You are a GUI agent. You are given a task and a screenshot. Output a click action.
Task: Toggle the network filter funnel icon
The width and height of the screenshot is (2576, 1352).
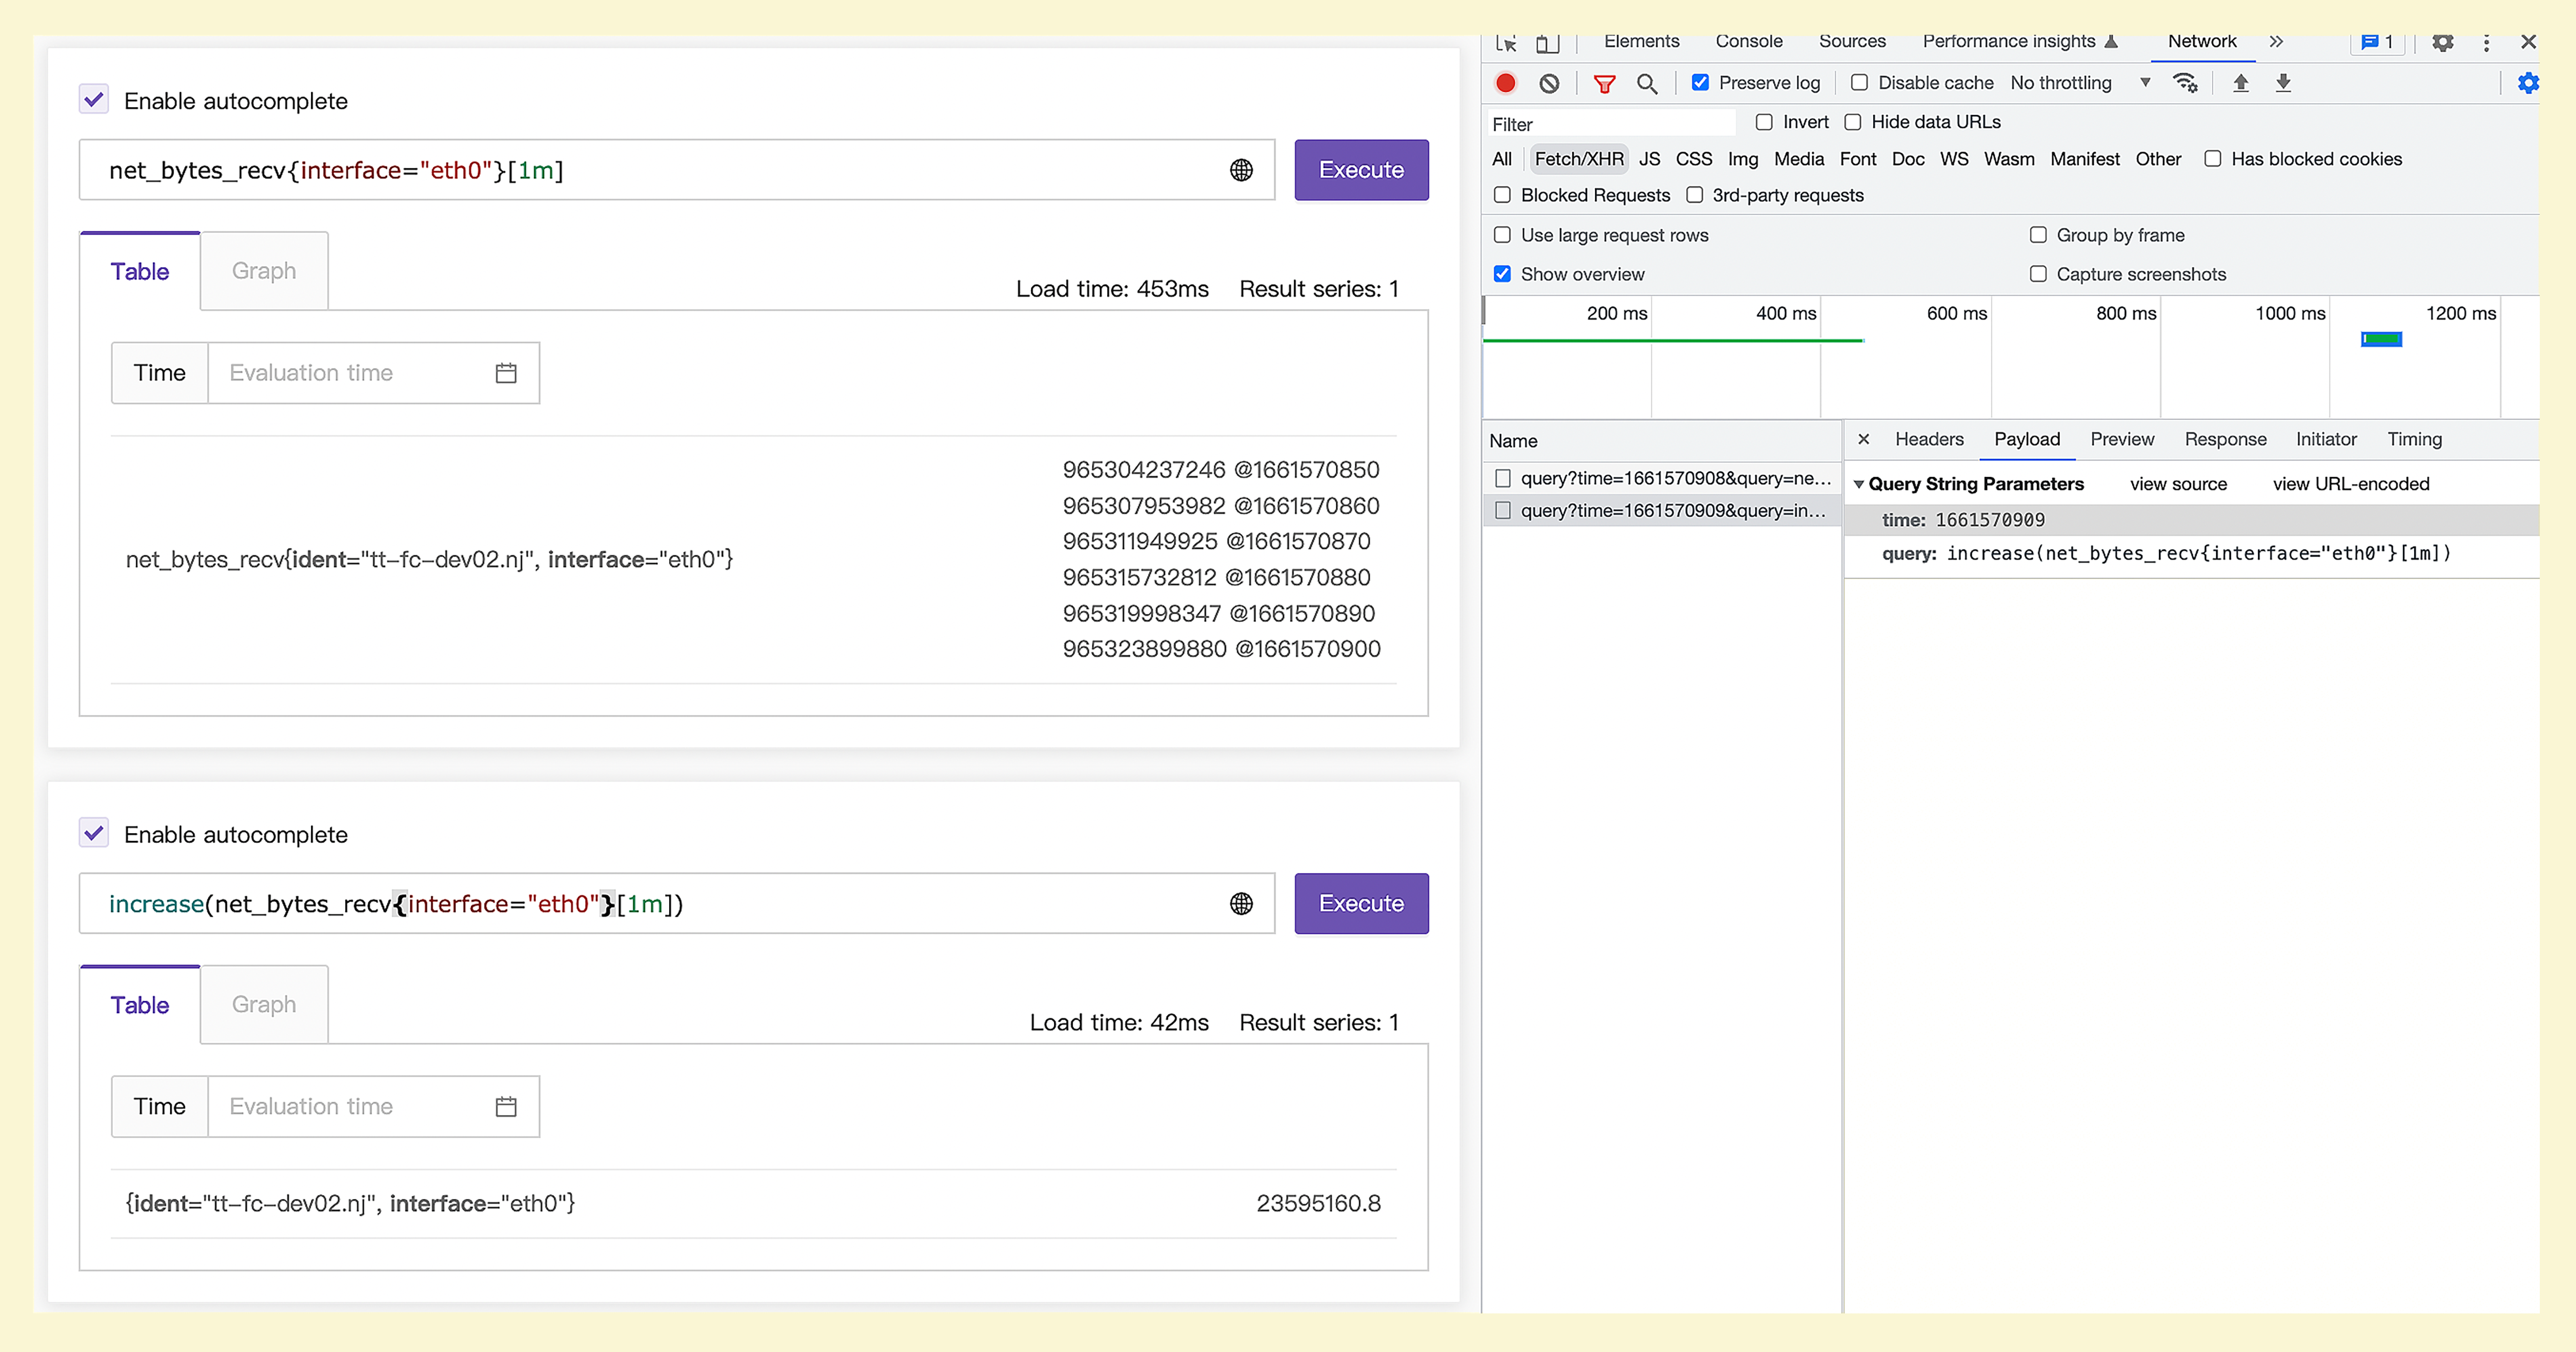(1604, 83)
